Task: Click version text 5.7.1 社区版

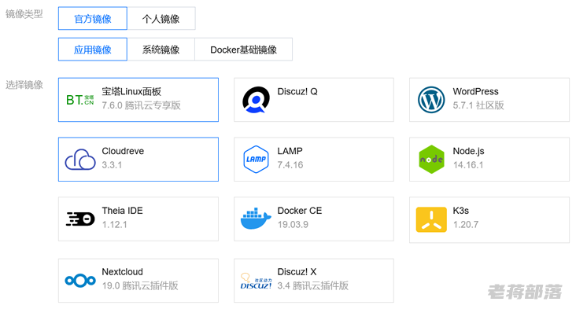Action: [x=478, y=105]
